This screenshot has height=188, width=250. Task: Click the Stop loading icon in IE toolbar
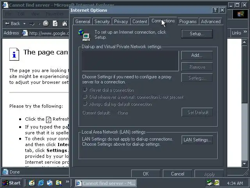pos(46,23)
